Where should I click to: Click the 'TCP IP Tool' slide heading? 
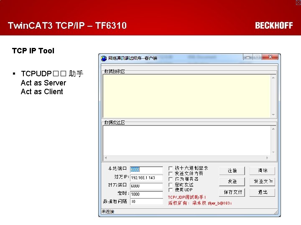pyautogui.click(x=33, y=51)
